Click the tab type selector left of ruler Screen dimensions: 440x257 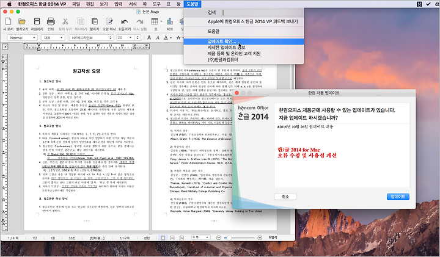pos(5,47)
